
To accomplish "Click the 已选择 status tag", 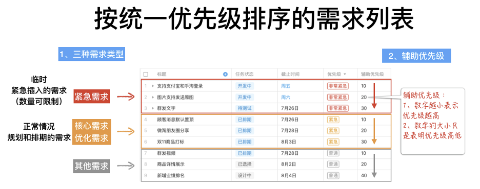I will tap(245, 164).
